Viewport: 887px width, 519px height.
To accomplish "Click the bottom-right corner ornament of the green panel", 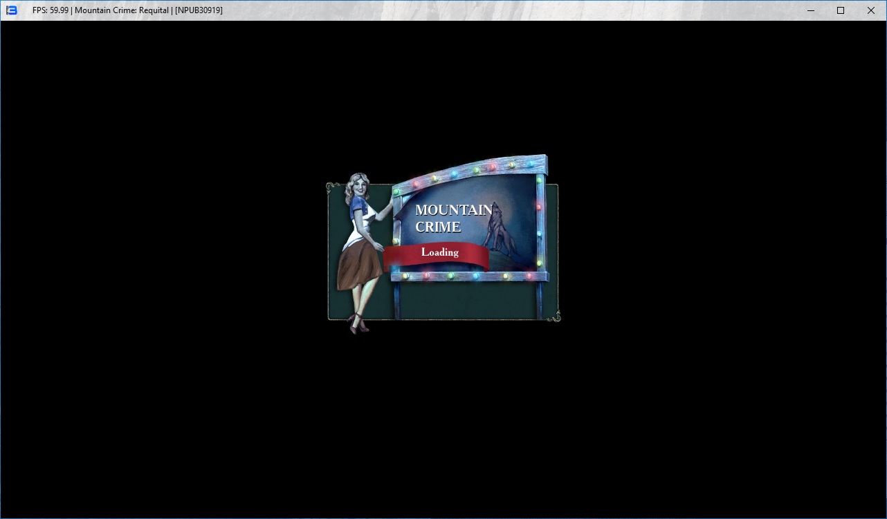I will 554,317.
